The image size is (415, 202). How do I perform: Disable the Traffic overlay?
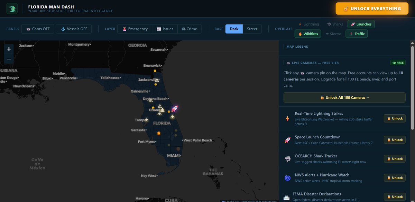tap(357, 34)
